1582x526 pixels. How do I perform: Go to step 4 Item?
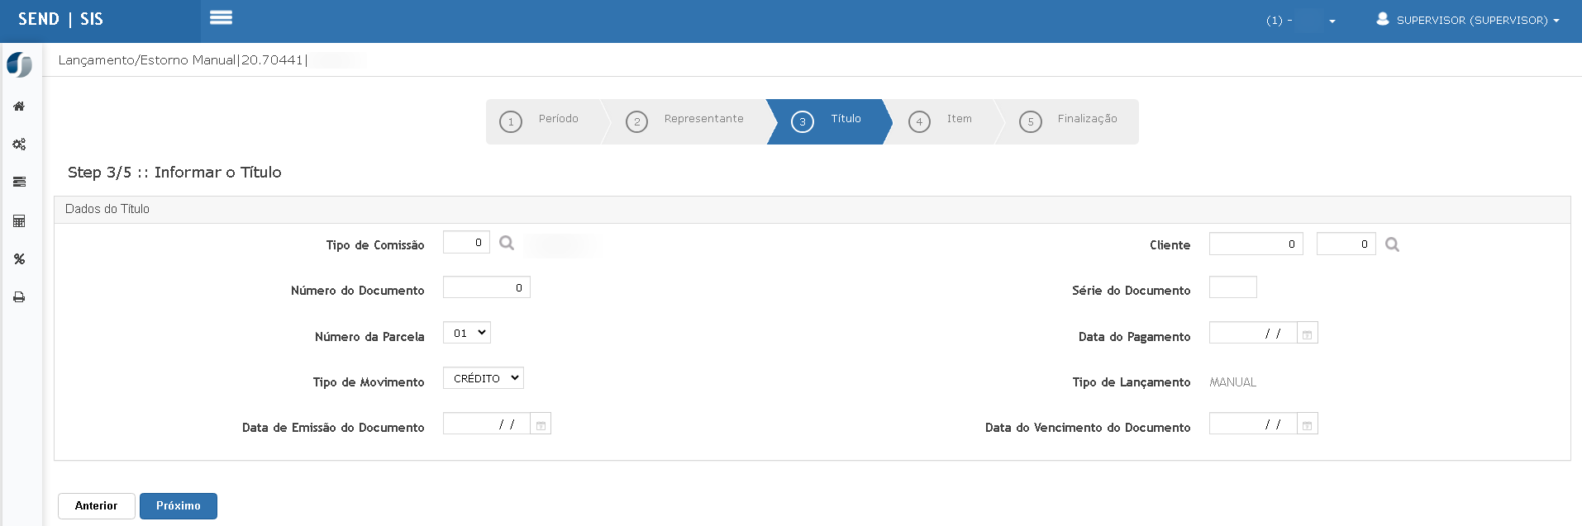pyautogui.click(x=943, y=121)
